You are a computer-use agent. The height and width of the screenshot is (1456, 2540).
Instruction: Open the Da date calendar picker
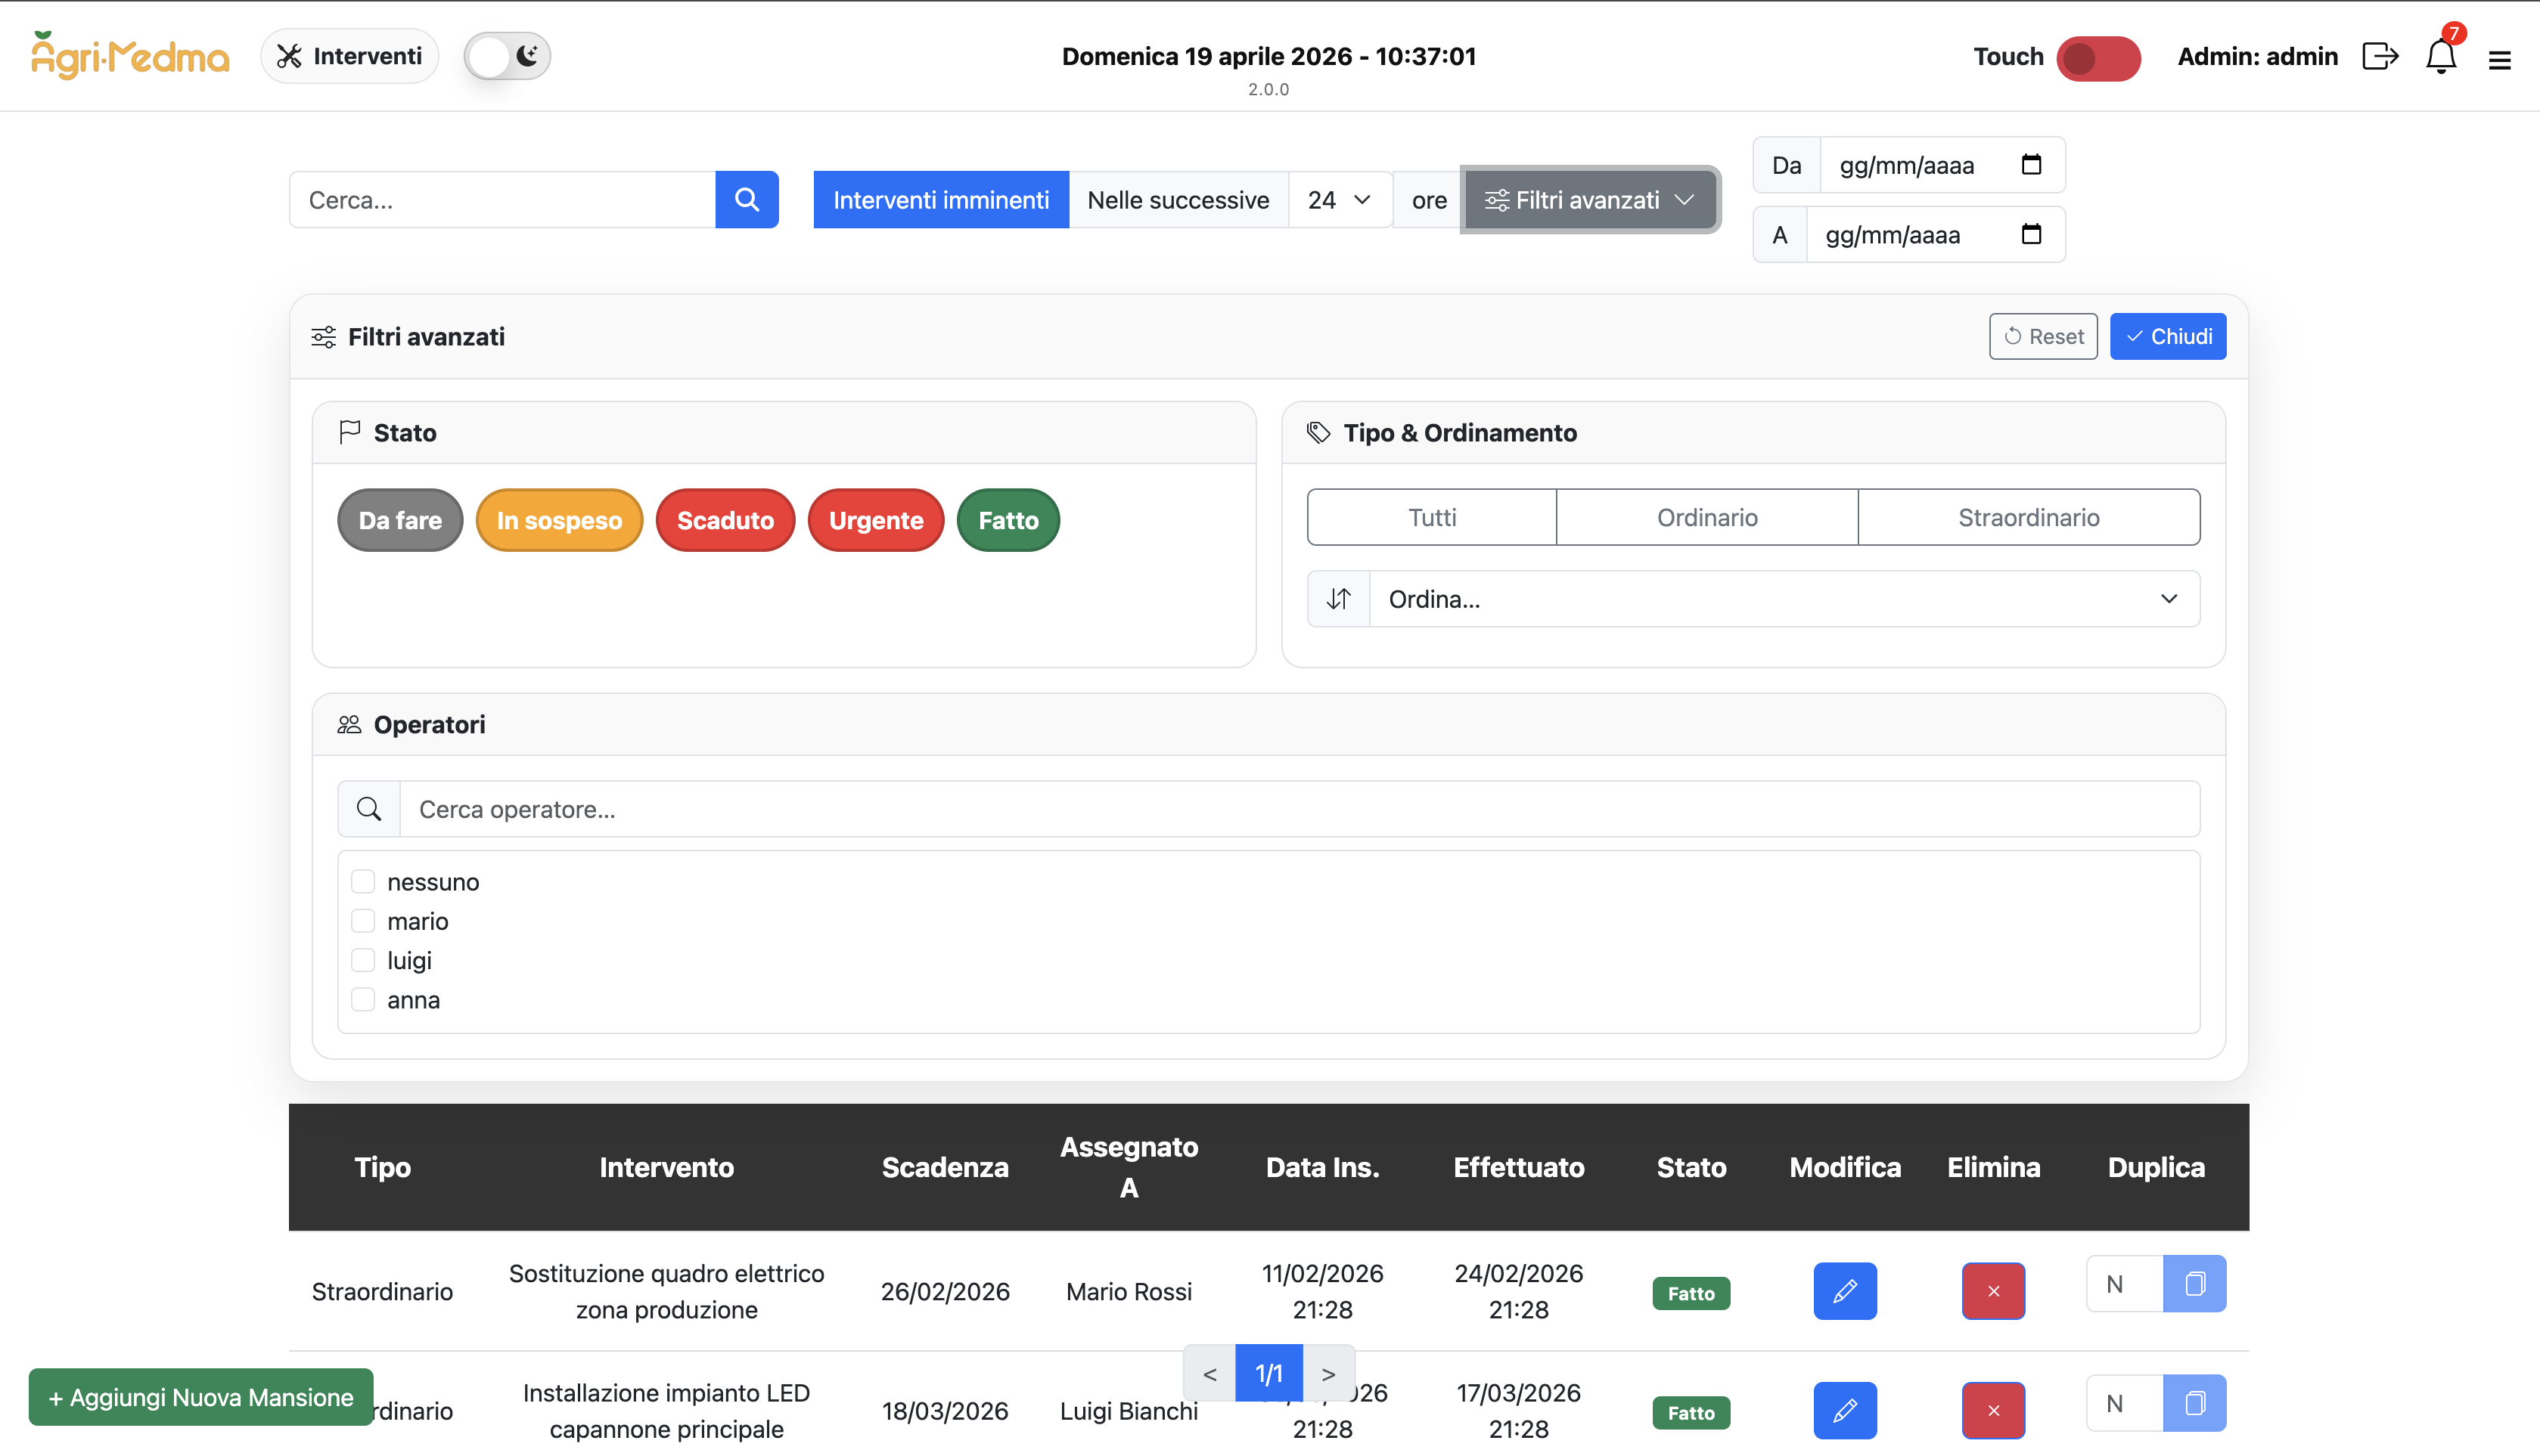pos(2031,164)
